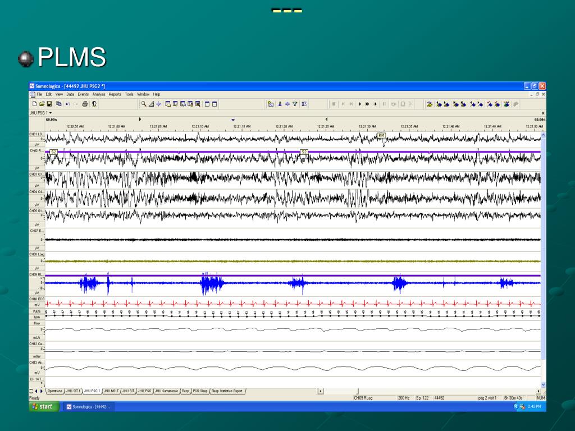Click the yellow-green chart icon left of the down arrow
Viewport: 575px width, 431px height.
tap(271, 104)
